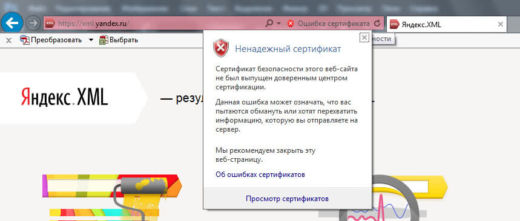Click the magnifier graph illustration

point(383,198)
